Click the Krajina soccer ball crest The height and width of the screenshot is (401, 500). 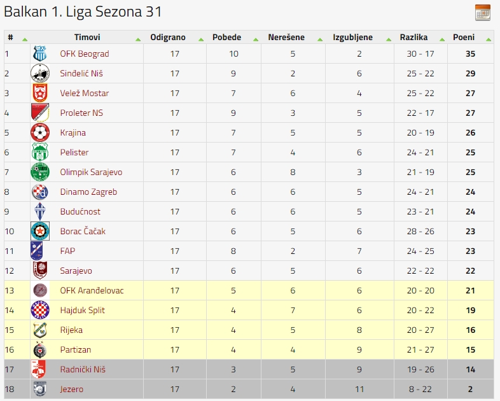pyautogui.click(x=40, y=132)
